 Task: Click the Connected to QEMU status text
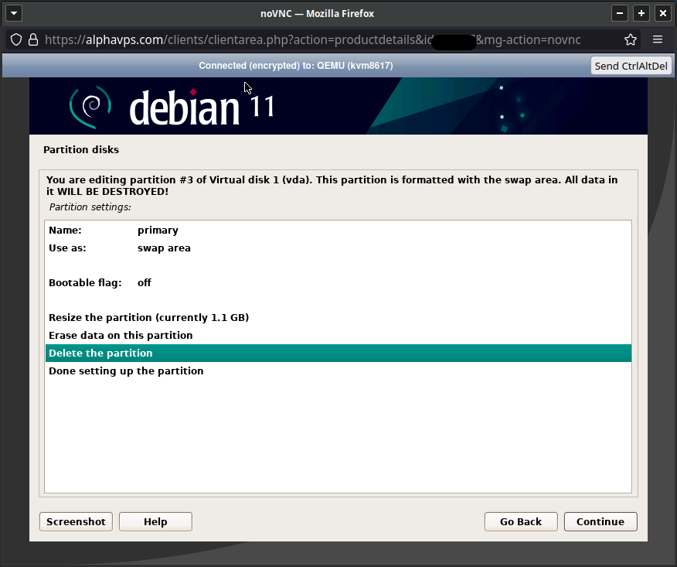[296, 66]
